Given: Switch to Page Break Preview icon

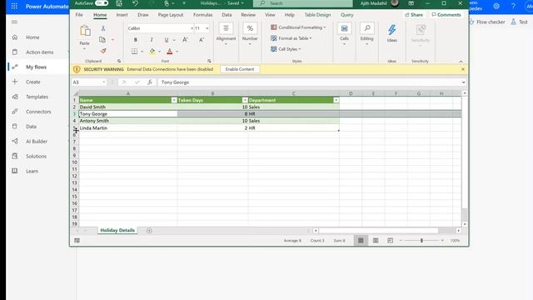Looking at the screenshot, I should point(391,241).
